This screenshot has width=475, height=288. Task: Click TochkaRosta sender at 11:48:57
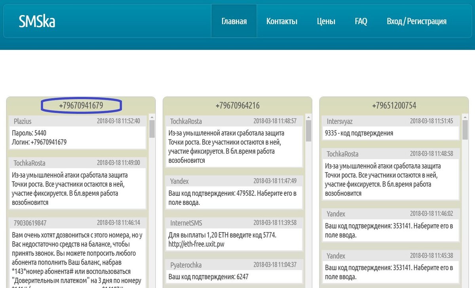coord(186,121)
